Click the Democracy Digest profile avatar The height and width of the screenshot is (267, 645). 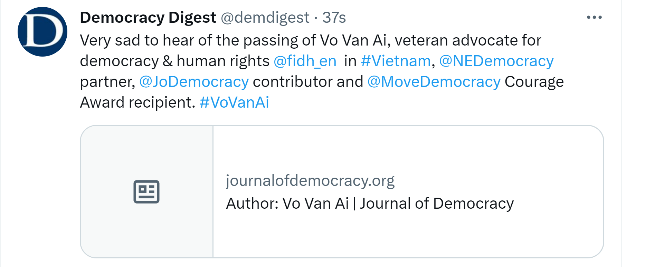tap(42, 32)
